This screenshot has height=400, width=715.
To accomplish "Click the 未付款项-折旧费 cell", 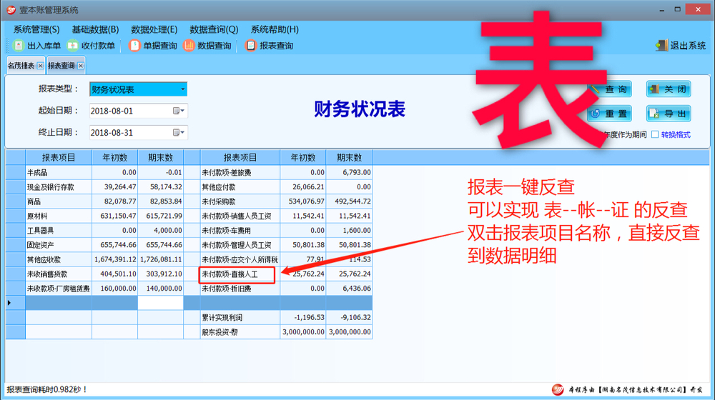I will point(240,289).
